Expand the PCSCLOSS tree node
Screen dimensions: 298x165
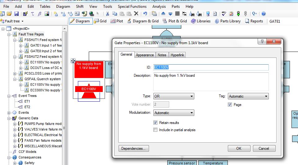(15, 74)
